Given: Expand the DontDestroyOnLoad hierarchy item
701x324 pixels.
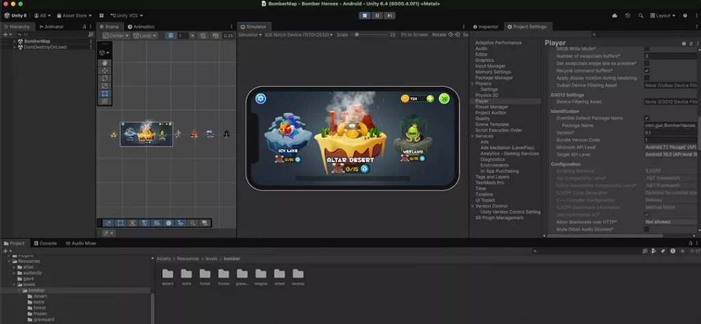Looking at the screenshot, I should (15, 47).
